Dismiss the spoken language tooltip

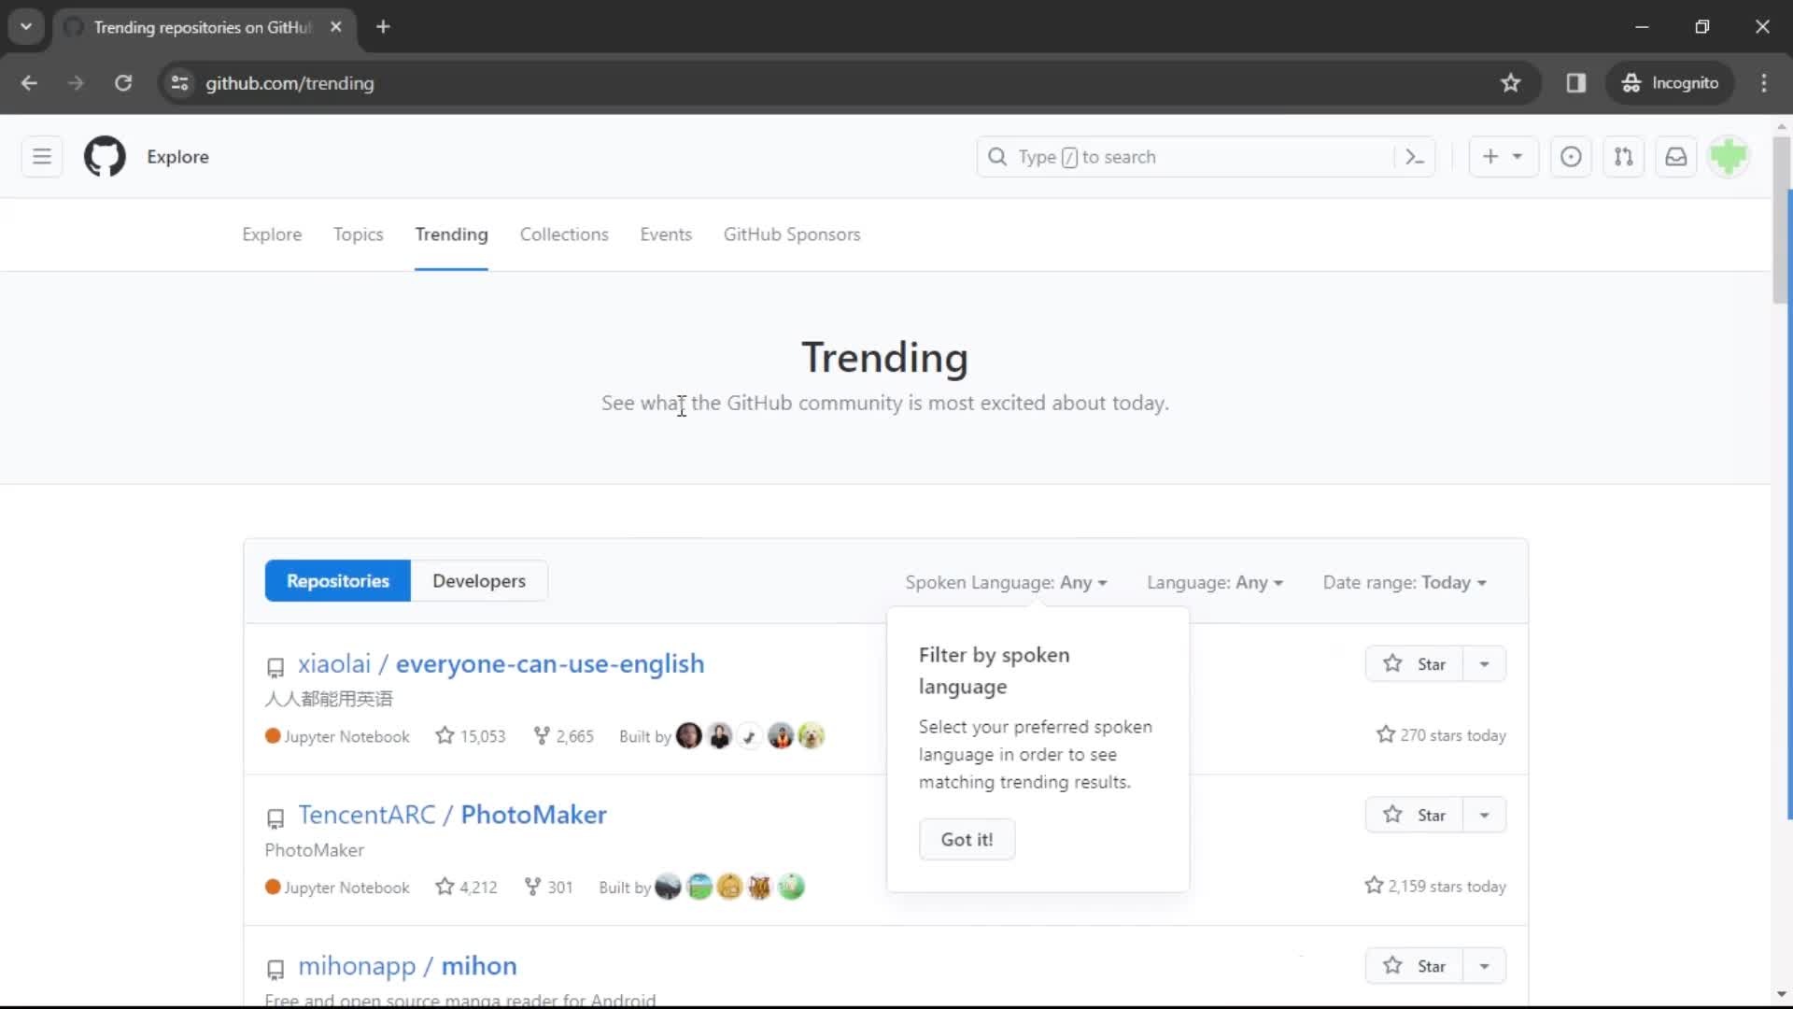[966, 839]
